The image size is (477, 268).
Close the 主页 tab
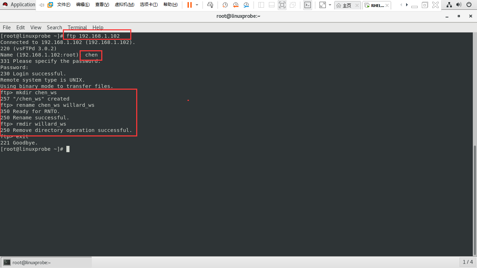coord(357,6)
